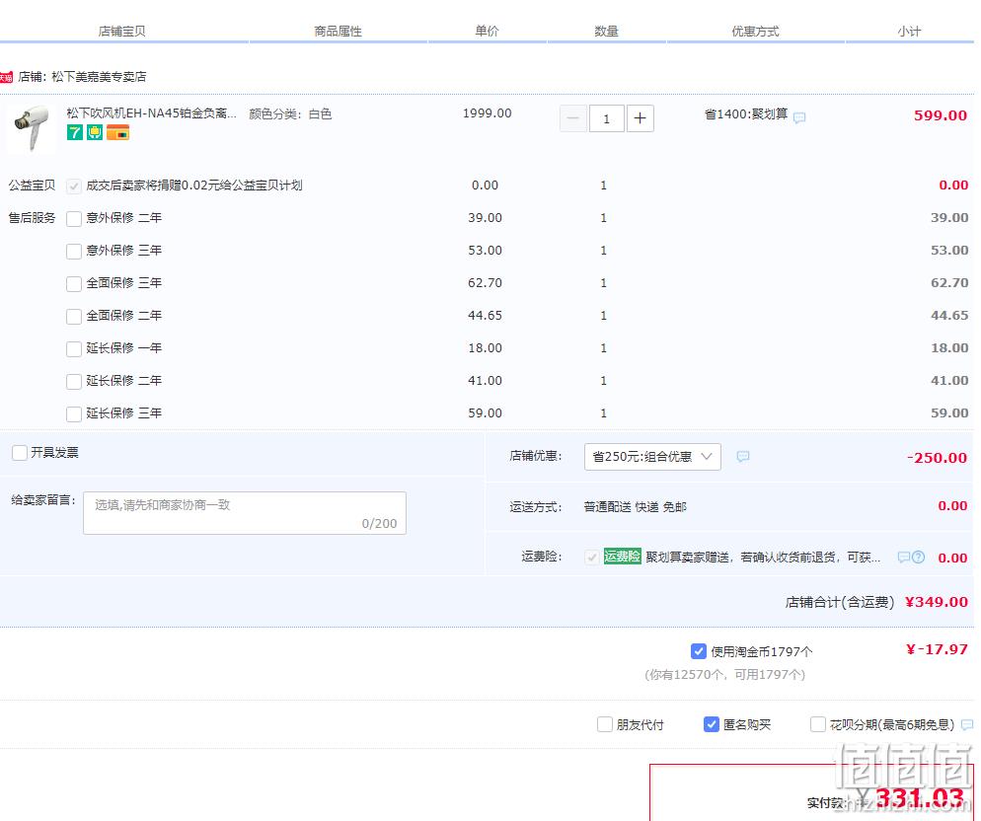Open the 松下吹风机EH-NA45 product title link
981x821 pixels.
pyautogui.click(x=151, y=113)
